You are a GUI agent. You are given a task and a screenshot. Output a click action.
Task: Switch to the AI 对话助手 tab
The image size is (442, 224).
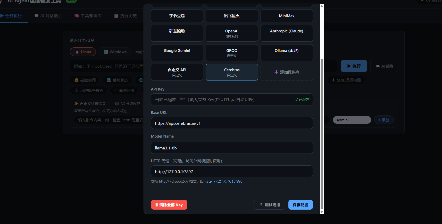tap(48, 16)
